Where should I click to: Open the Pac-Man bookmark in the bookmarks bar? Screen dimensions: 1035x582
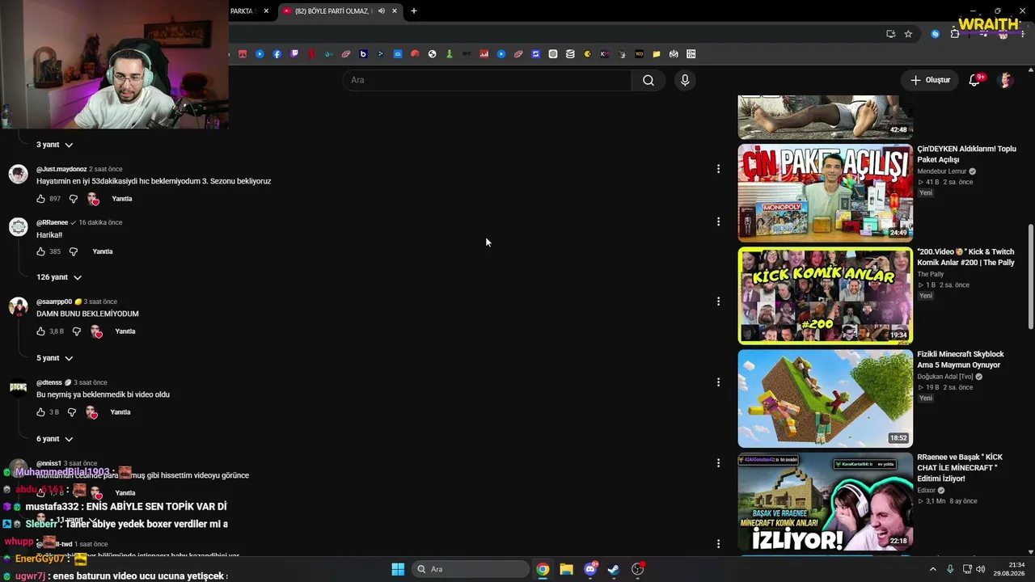pos(588,54)
